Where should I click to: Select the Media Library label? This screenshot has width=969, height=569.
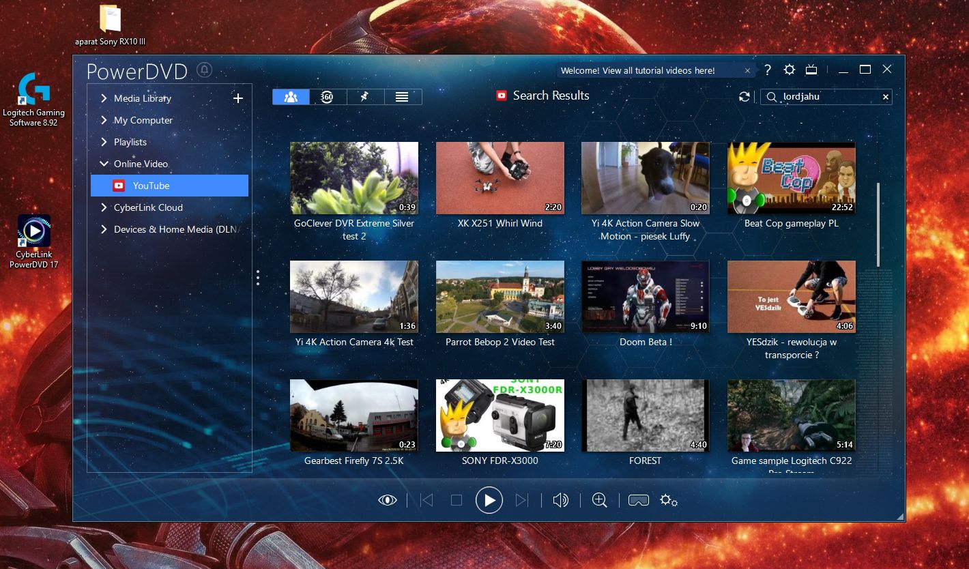(x=143, y=98)
